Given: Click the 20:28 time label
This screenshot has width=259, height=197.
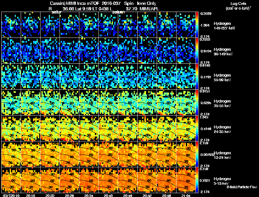Looking at the screenshot, I should click(69, 195).
